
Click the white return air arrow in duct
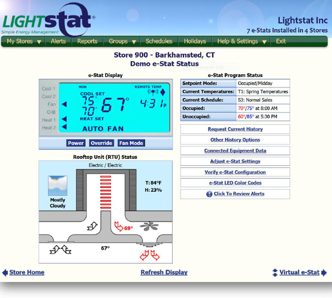92,226
